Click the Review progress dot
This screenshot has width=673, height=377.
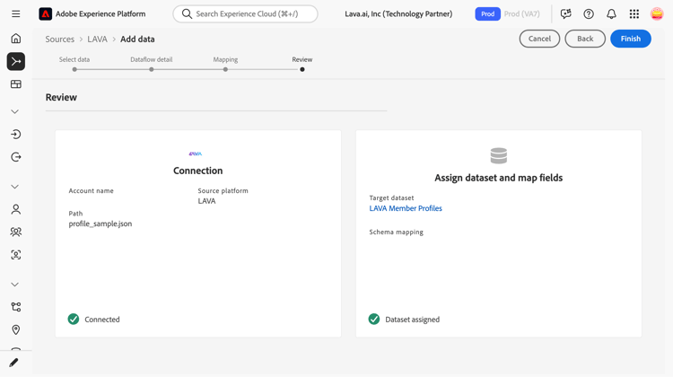(x=302, y=69)
